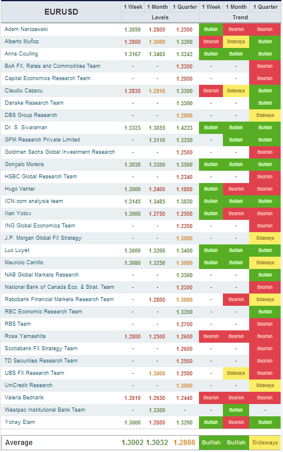Select UniCredit Research's Sideways quarter trend
Viewport: 283px width, 452px height.
[265, 385]
